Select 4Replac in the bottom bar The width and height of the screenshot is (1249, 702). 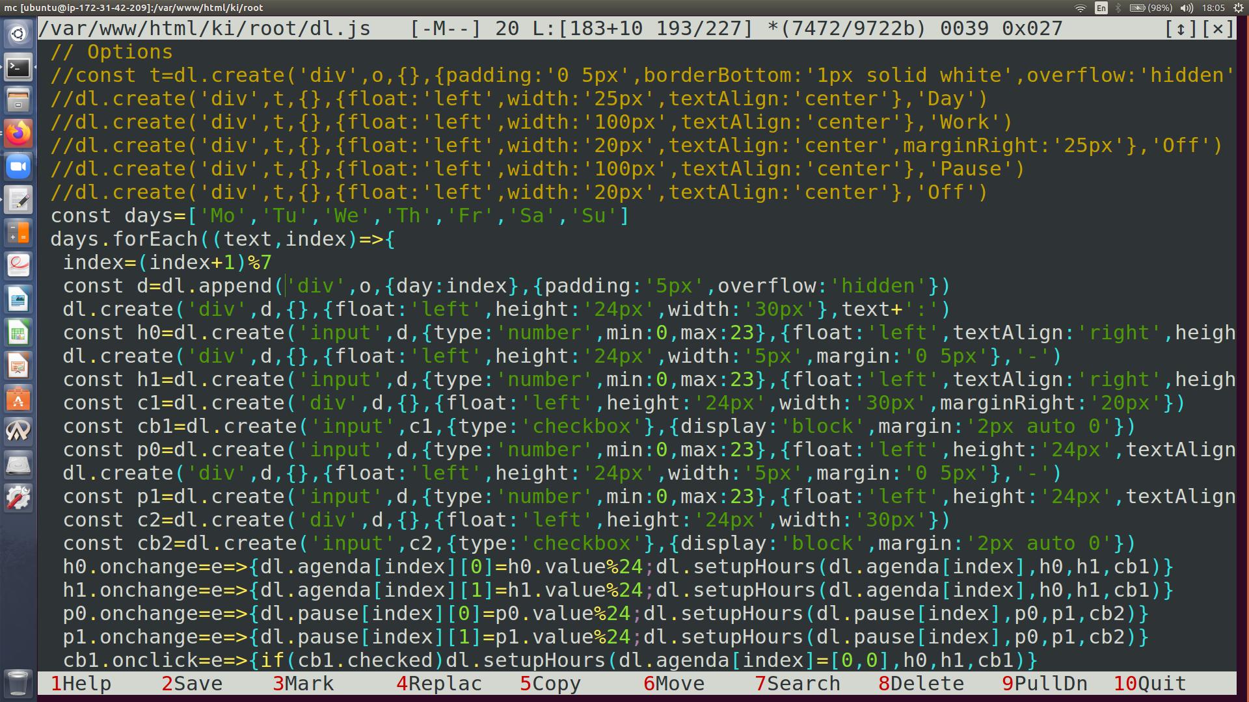click(x=439, y=684)
